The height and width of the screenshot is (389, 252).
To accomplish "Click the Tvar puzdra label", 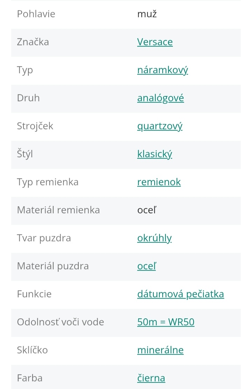I will pyautogui.click(x=44, y=238).
